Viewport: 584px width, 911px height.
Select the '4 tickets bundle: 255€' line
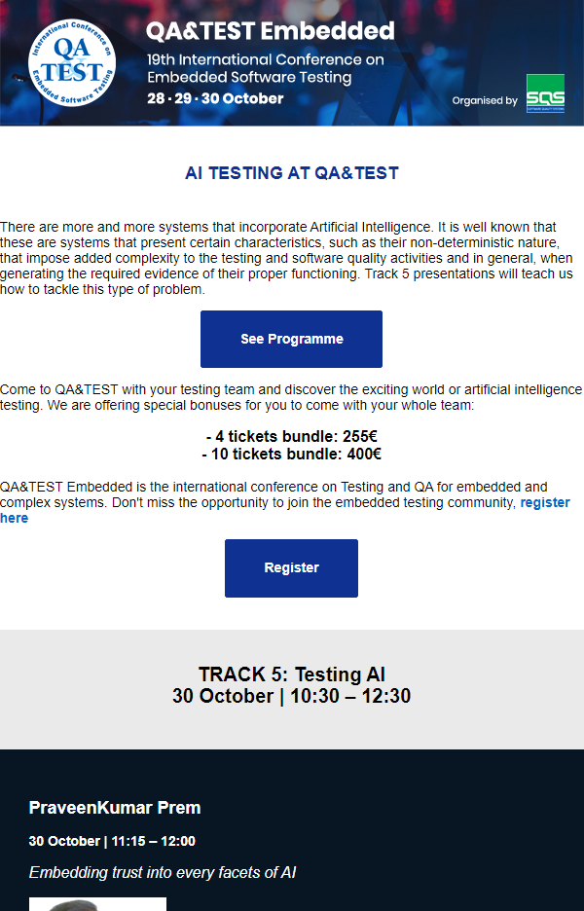pyautogui.click(x=292, y=436)
